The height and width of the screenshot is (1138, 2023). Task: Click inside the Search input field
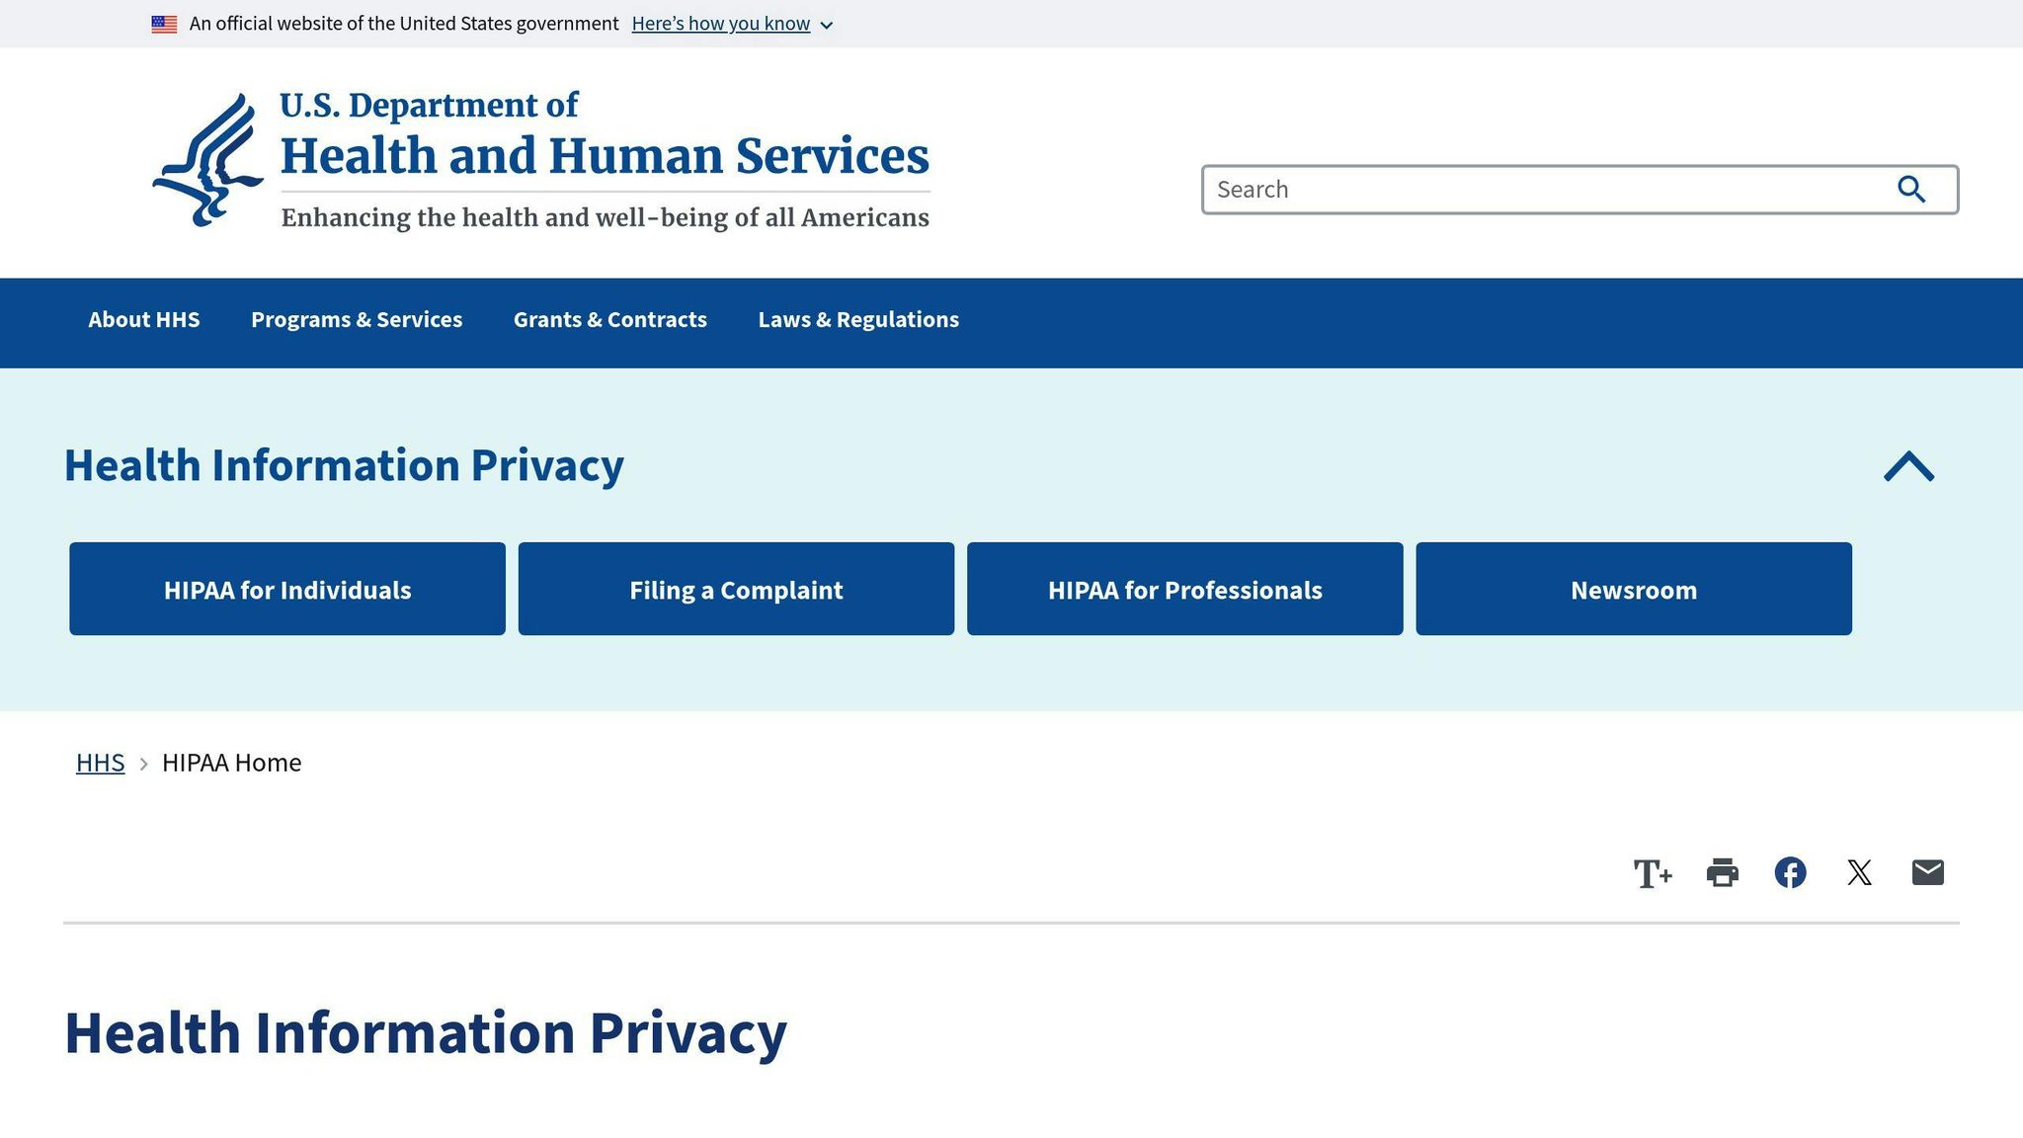[1531, 189]
